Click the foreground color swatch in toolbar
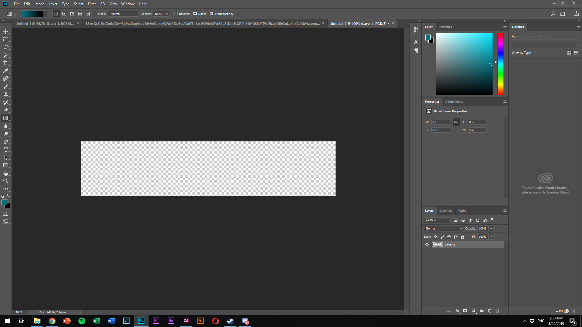 [4, 202]
